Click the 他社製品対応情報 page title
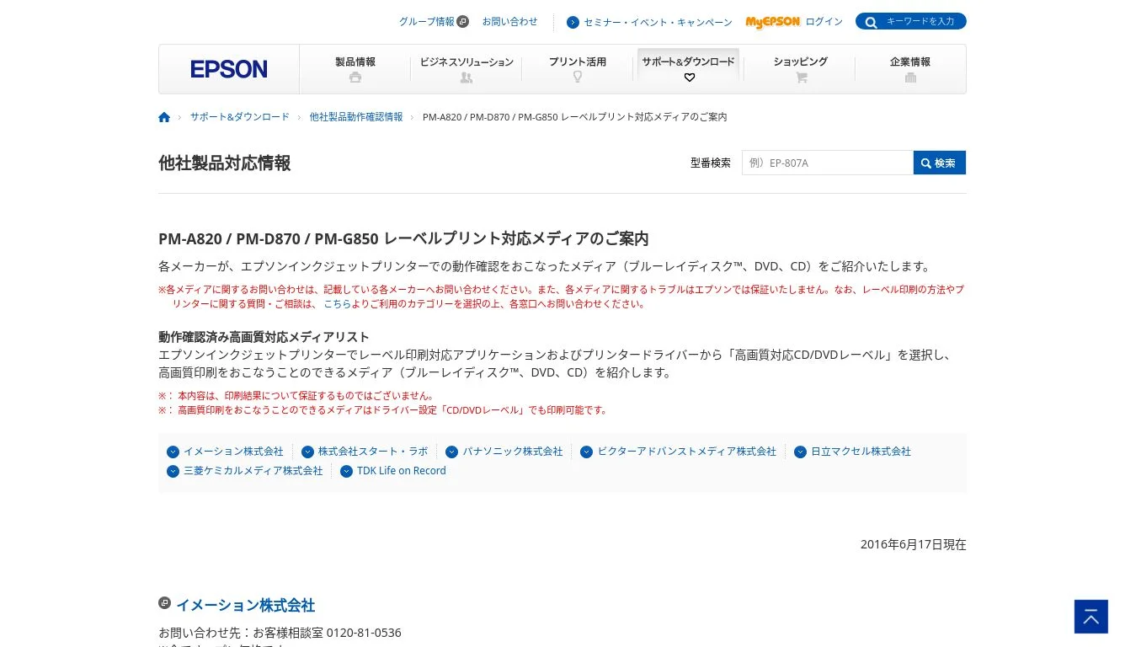This screenshot has height=647, width=1125. (225, 163)
